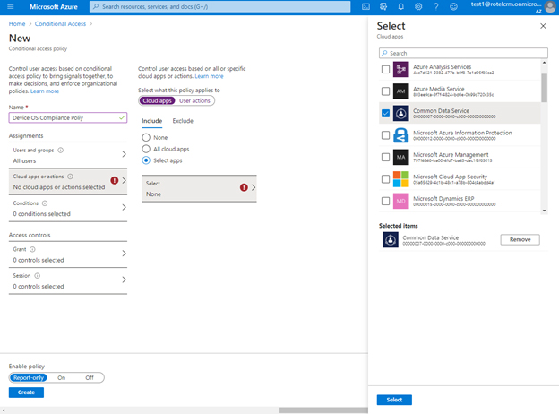Image resolution: width=559 pixels, height=414 pixels.
Task: Open the feedback smiley icon
Action: point(453,7)
